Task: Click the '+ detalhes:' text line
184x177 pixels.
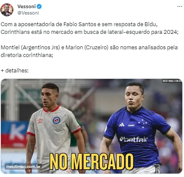Action: coord(15,70)
